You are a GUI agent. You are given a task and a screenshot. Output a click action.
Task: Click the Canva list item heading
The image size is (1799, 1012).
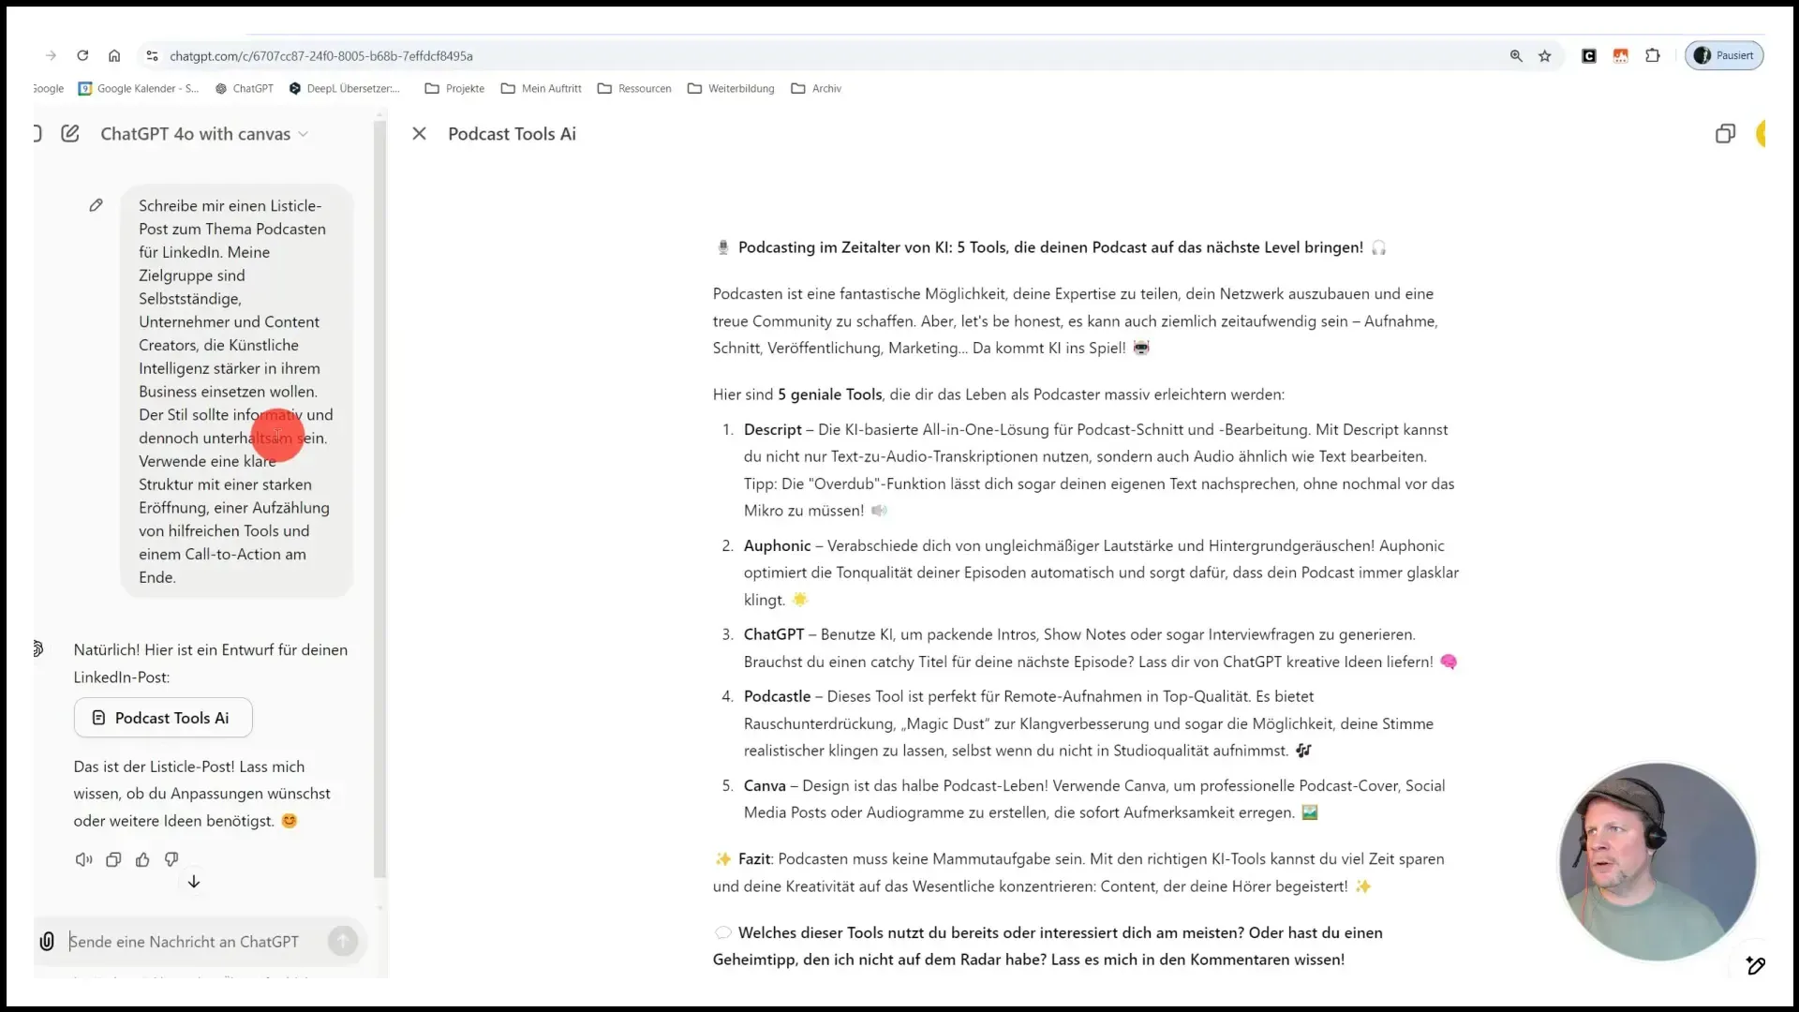click(765, 785)
